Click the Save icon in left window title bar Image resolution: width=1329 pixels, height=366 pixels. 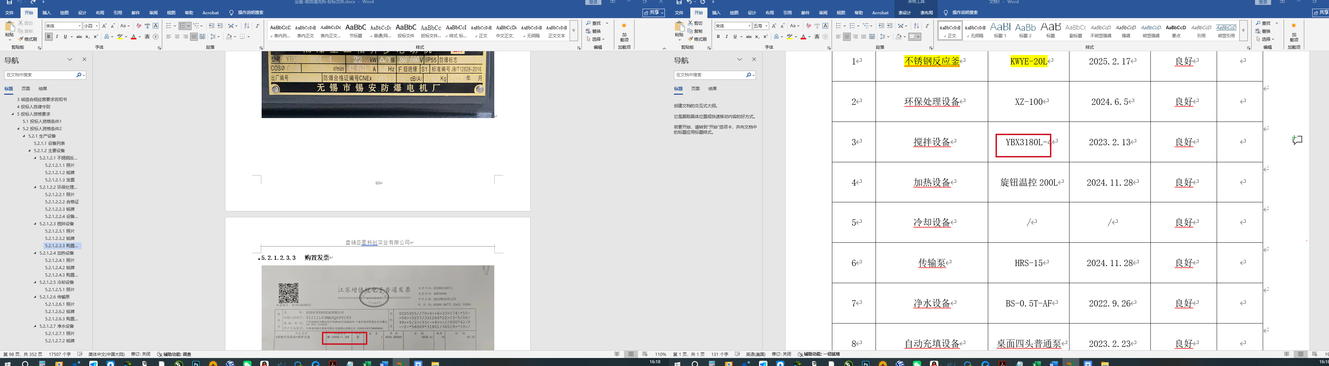pos(9,2)
